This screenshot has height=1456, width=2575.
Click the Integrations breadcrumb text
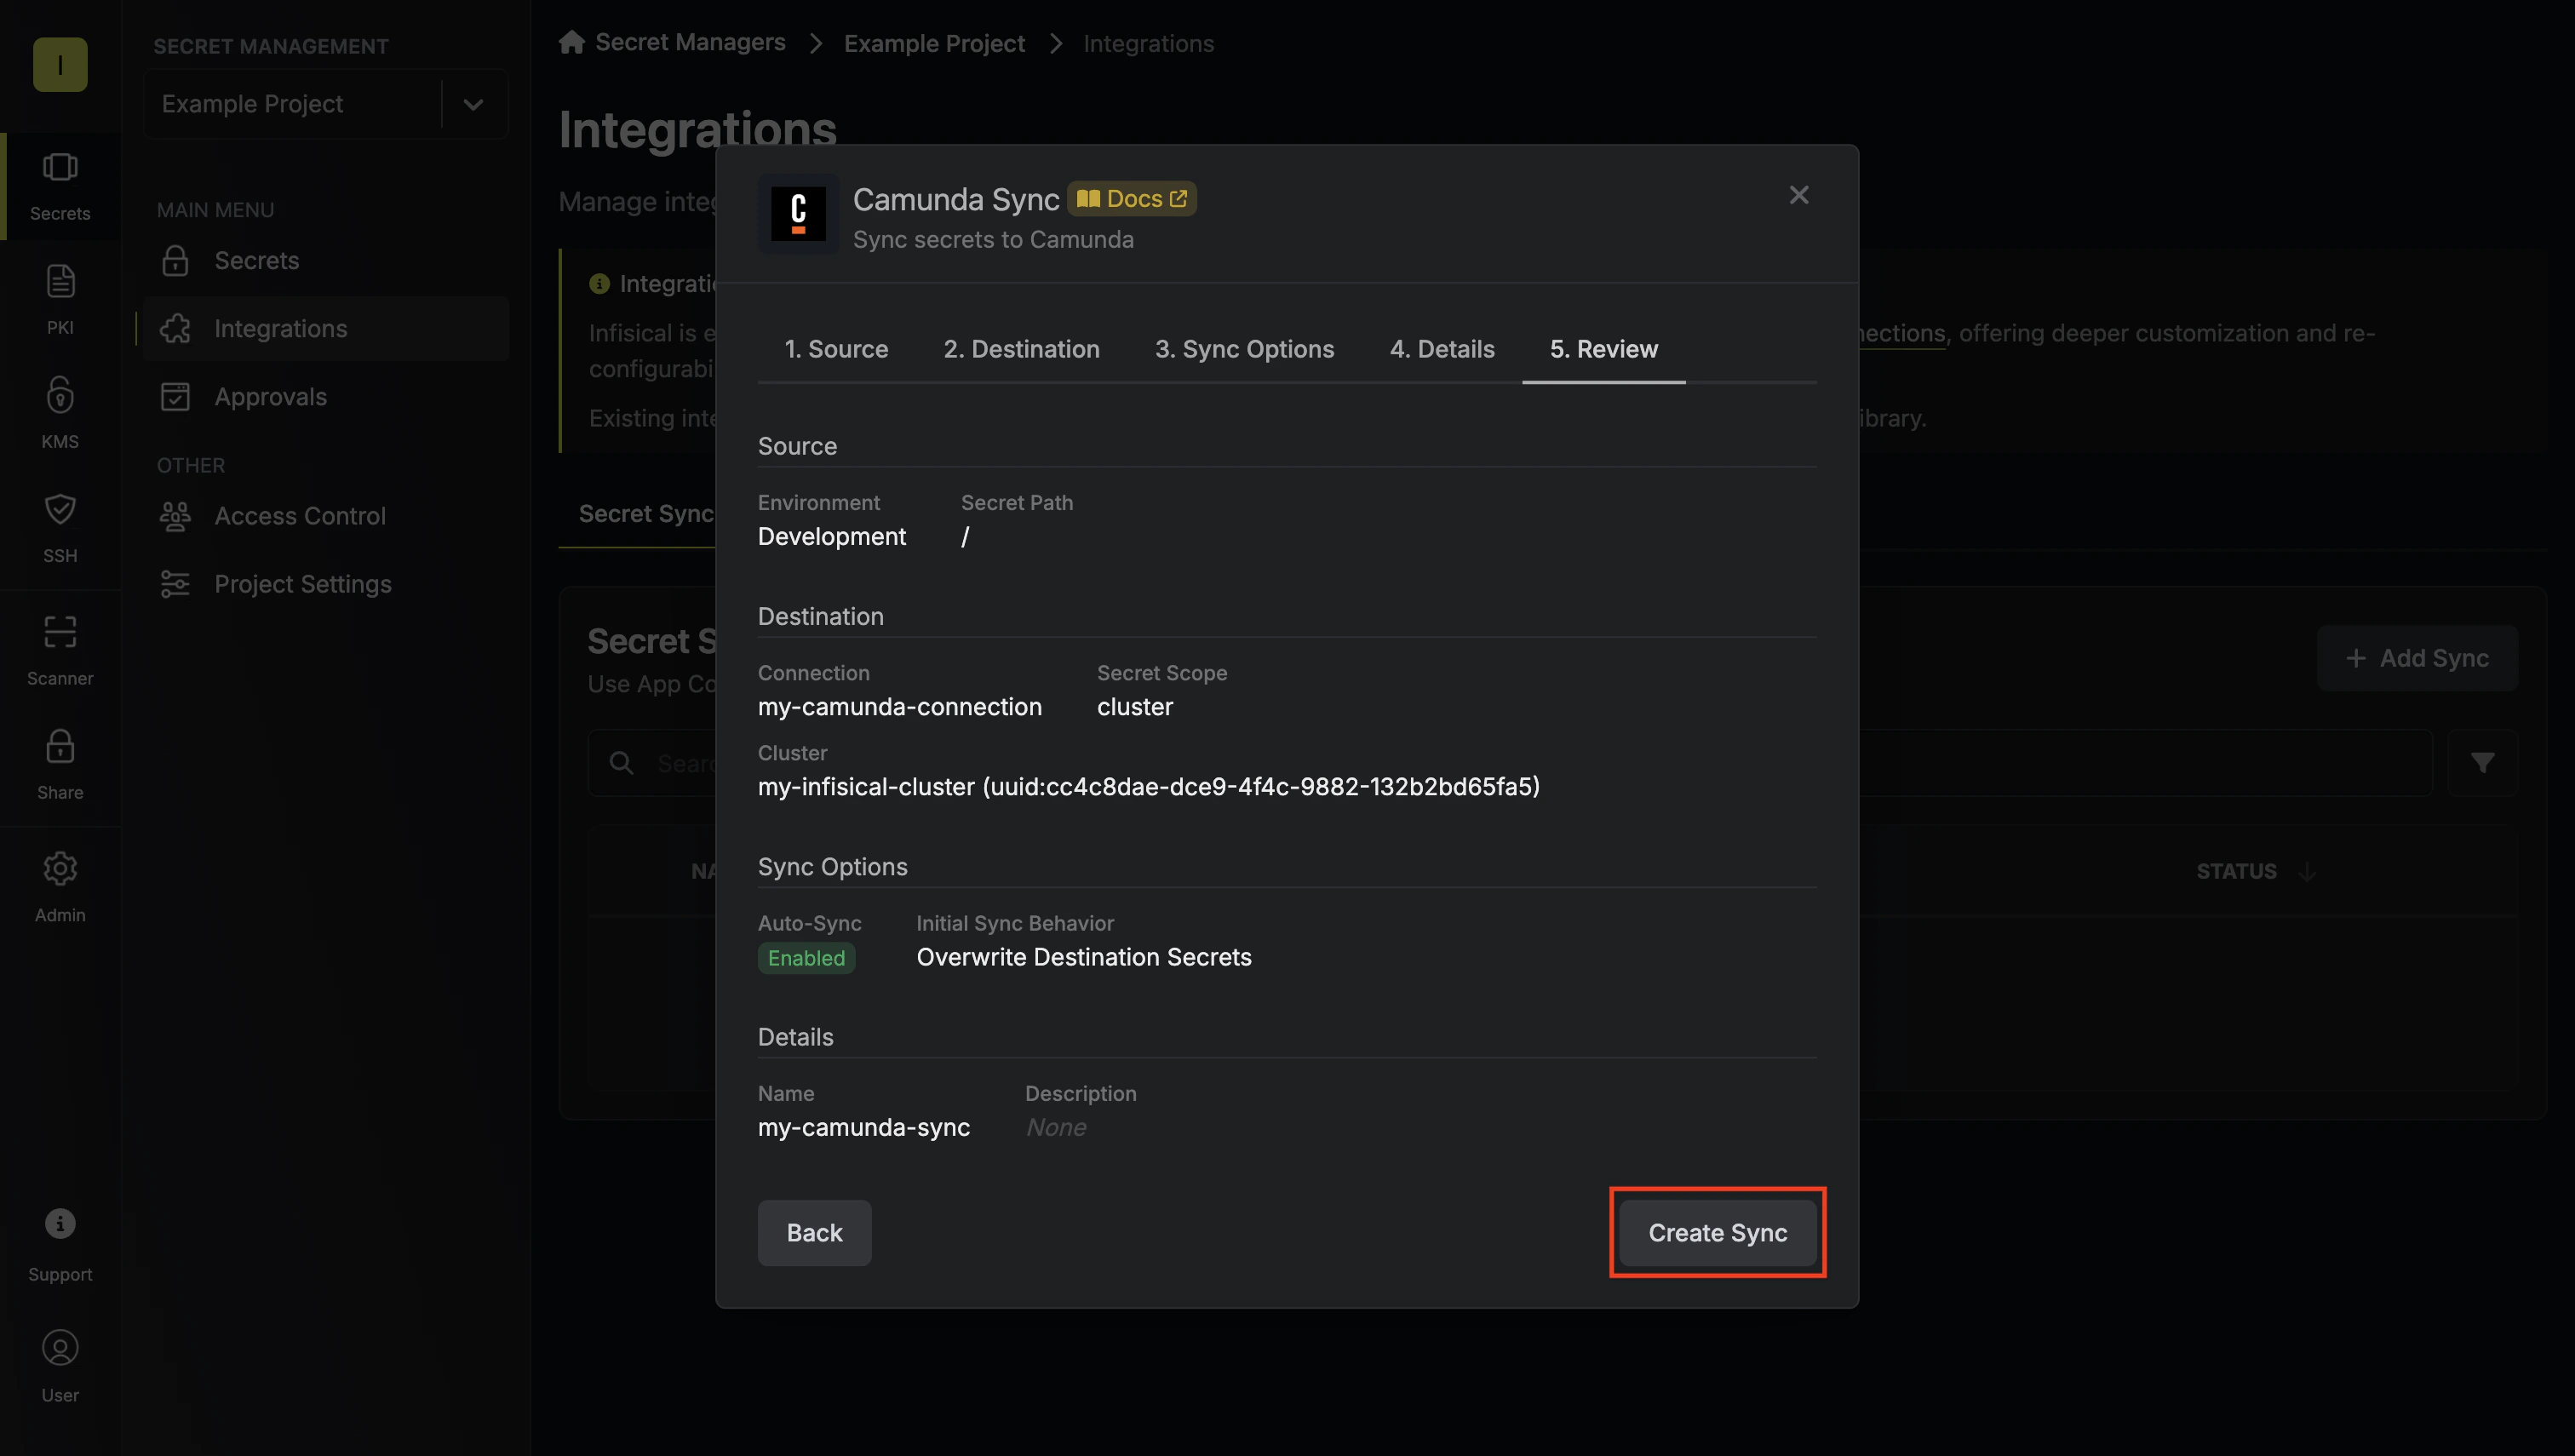pos(1148,44)
